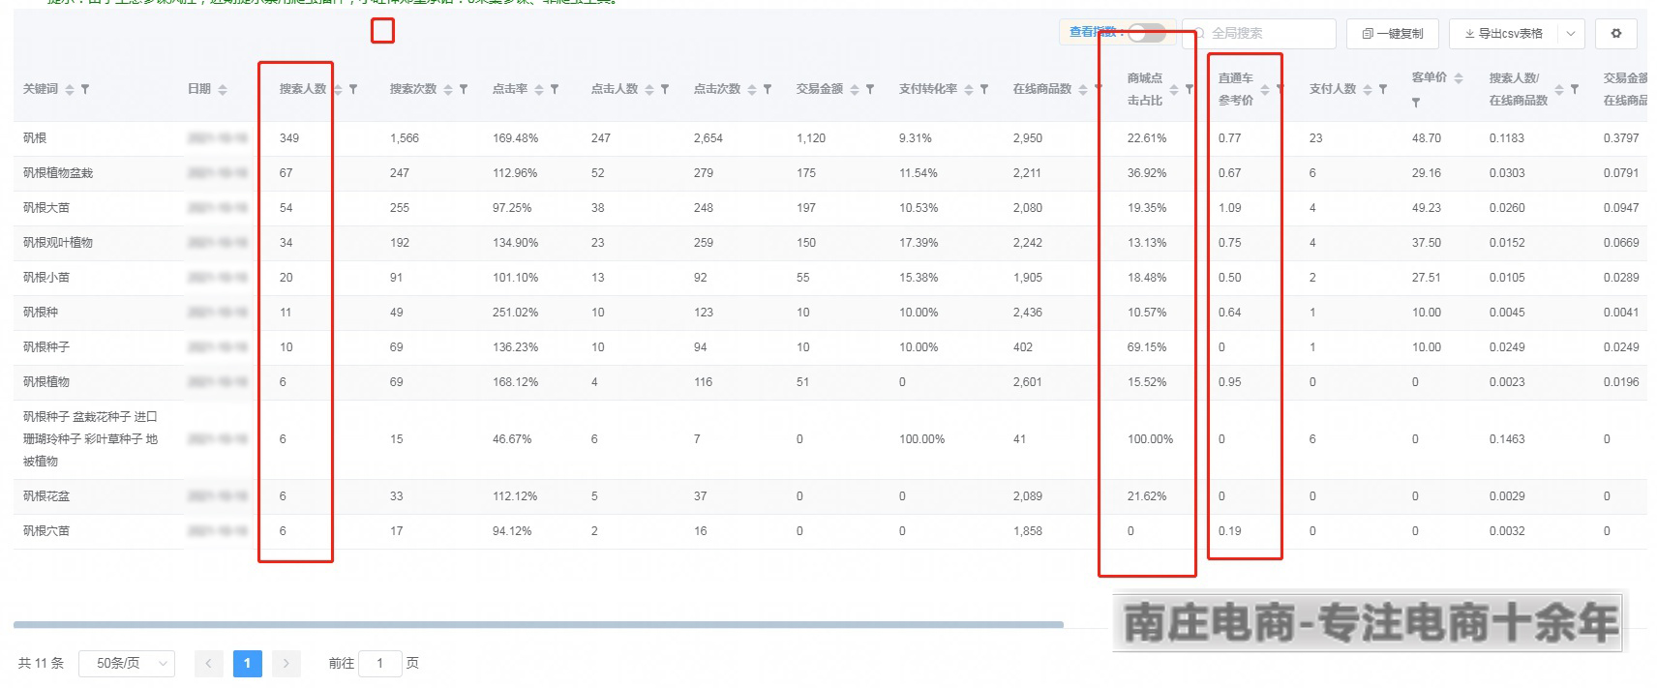Open filter for 点击人数 column
The image size is (1657, 688).
(x=665, y=89)
